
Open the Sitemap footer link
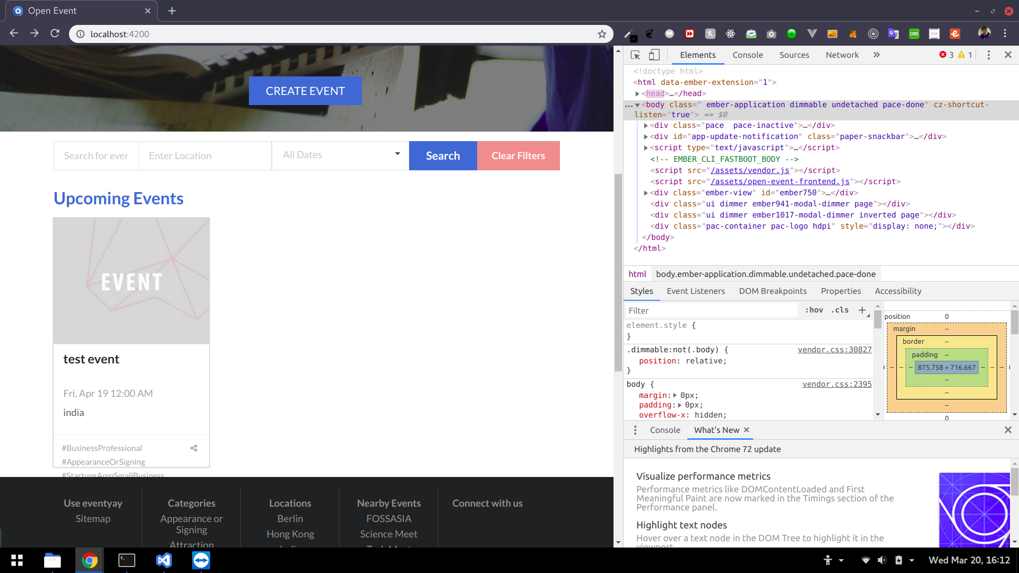(x=93, y=518)
